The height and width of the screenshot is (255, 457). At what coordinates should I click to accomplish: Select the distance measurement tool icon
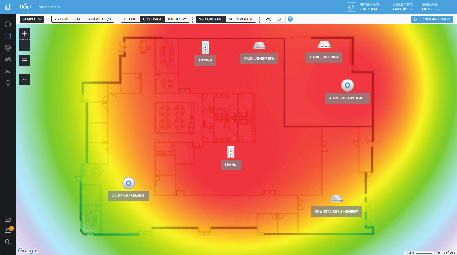tap(24, 80)
